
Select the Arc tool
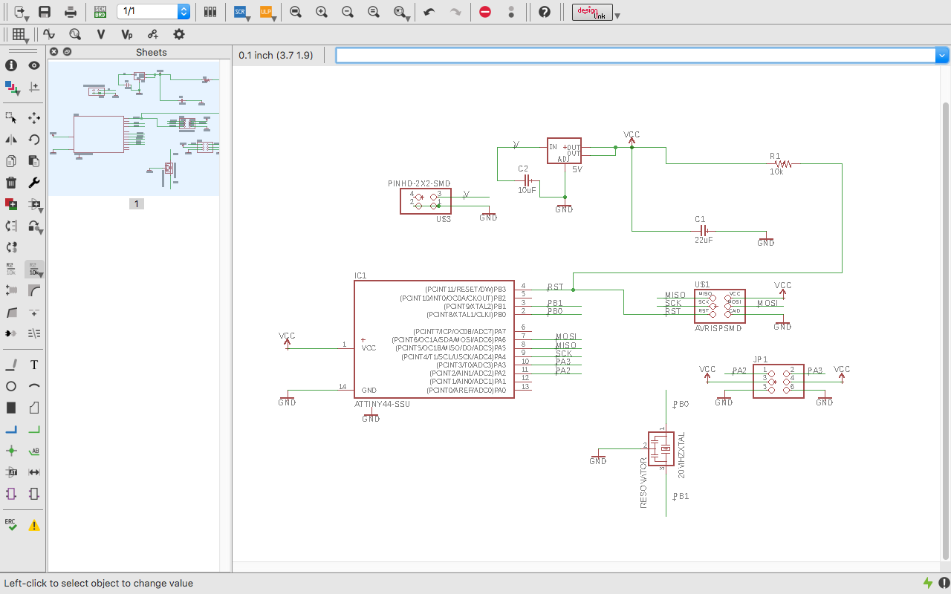click(33, 386)
